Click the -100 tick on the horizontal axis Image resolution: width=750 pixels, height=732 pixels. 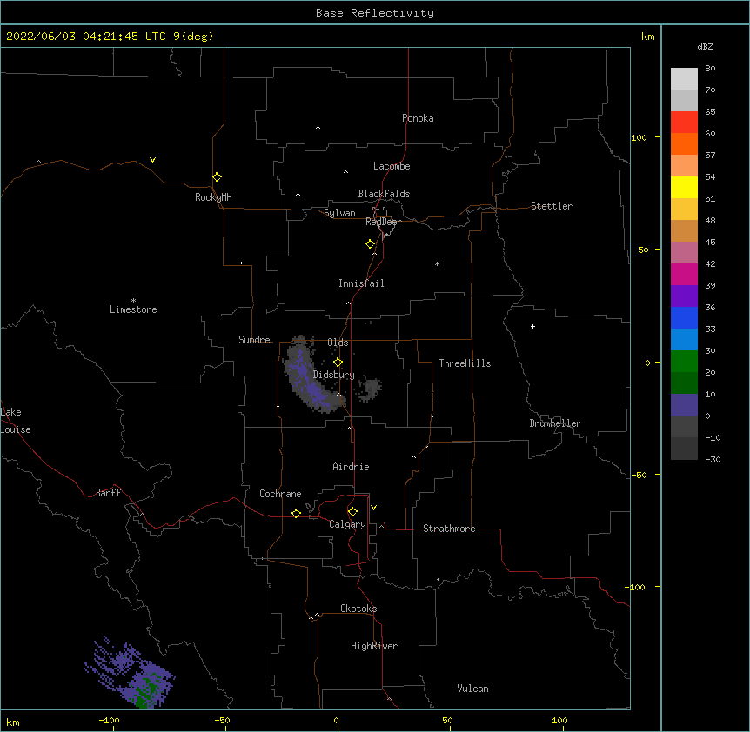pyautogui.click(x=109, y=720)
